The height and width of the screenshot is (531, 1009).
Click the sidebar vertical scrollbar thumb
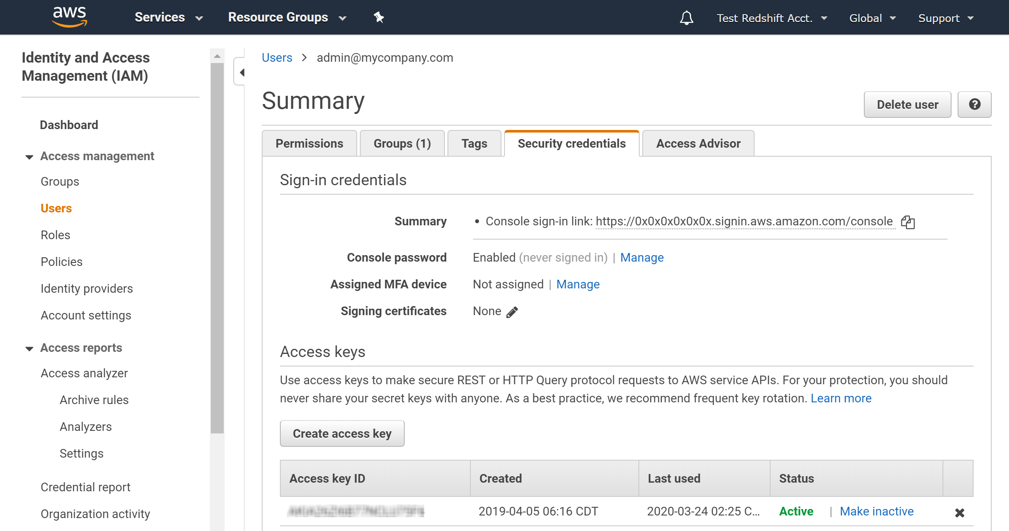(217, 248)
